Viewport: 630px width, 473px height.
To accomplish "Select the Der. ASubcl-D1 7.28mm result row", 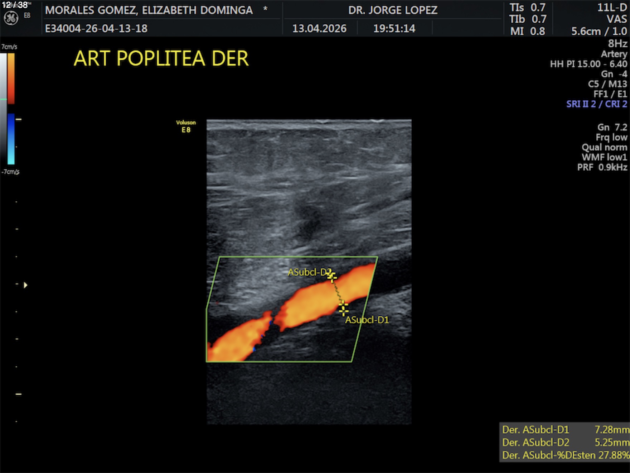I will [x=565, y=429].
